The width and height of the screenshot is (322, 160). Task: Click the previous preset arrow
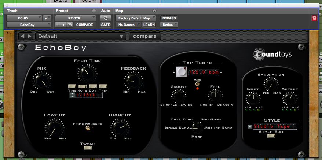pos(22,36)
